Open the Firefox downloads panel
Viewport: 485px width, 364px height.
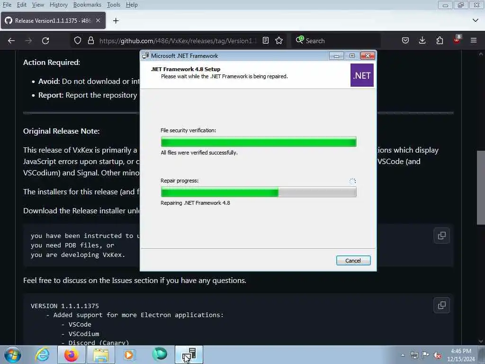coord(422,41)
